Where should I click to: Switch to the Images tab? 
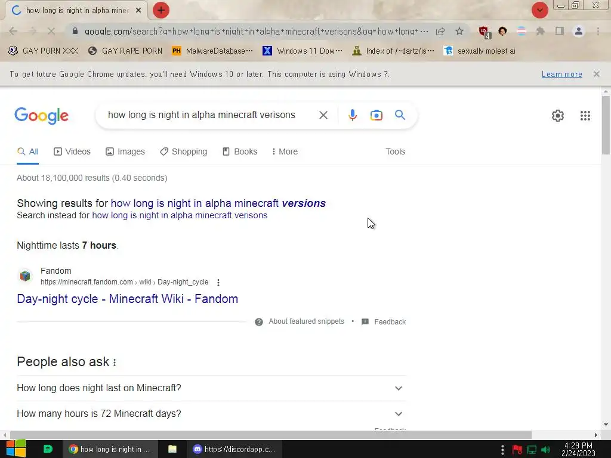coord(125,151)
